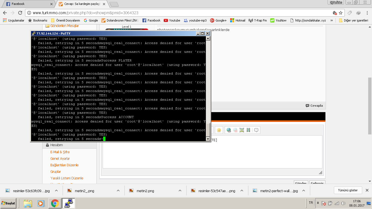Close the Cevap: Sa kardeşim tab
This screenshot has width=372, height=209.
point(104,4)
